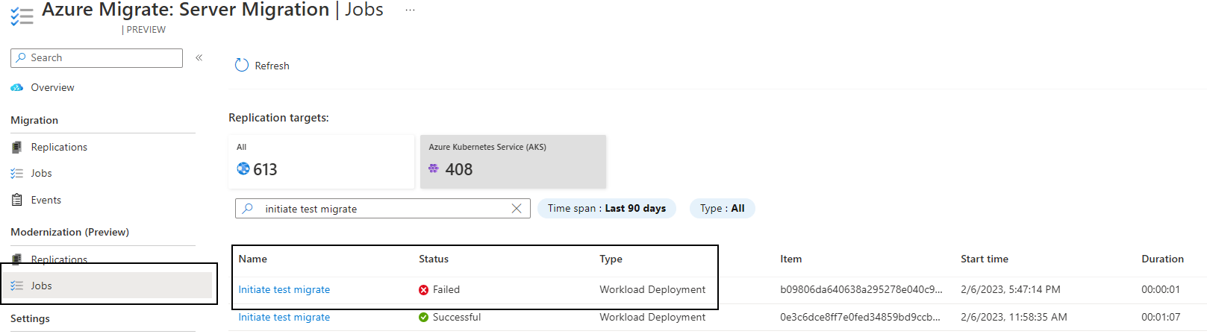Click Workload Deployment in the successful row
The width and height of the screenshot is (1207, 334).
pyautogui.click(x=652, y=317)
